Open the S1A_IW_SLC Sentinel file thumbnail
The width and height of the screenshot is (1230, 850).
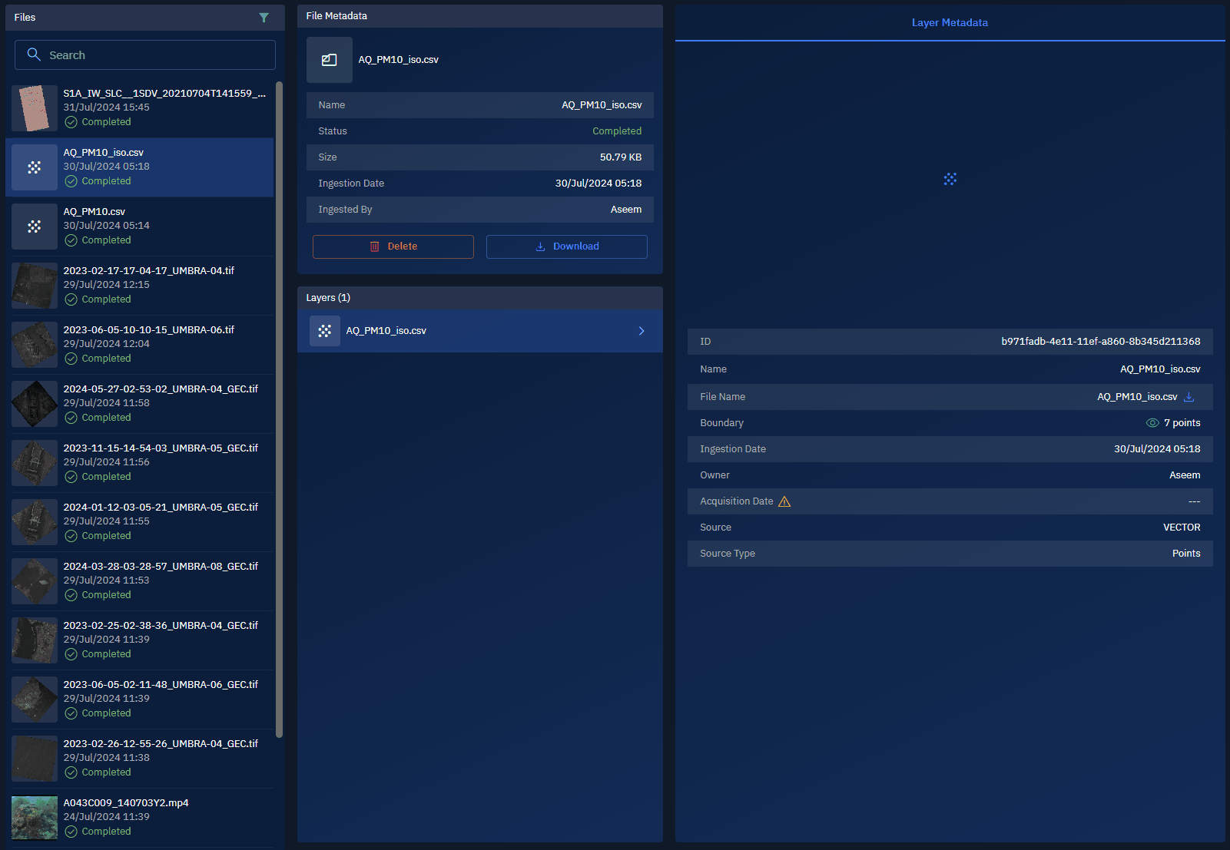35,108
